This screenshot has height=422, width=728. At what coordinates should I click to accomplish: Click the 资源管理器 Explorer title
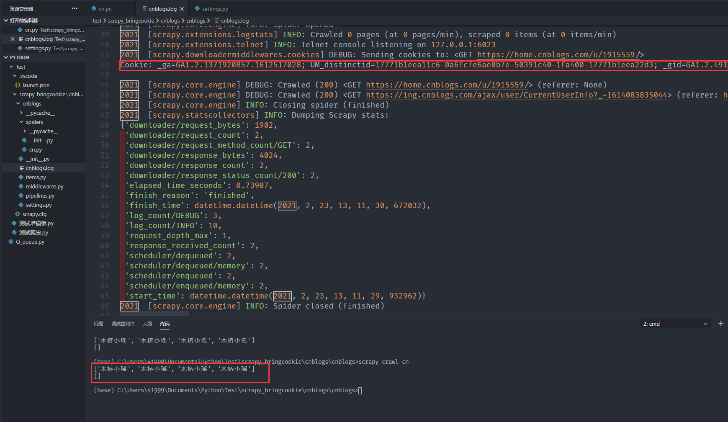coord(22,8)
